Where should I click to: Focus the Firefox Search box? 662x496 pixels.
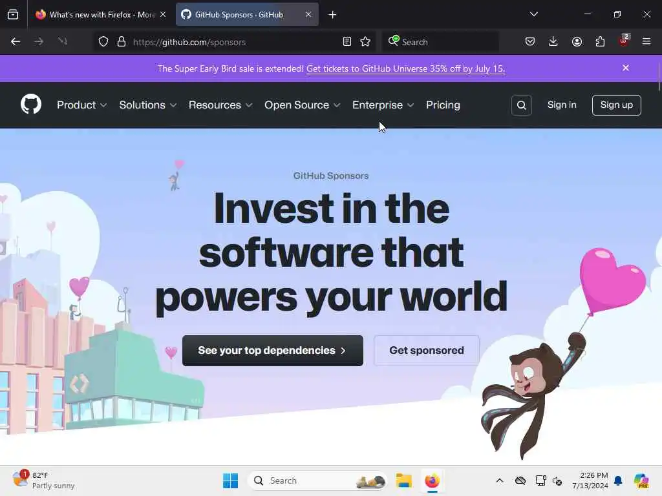pos(441,42)
